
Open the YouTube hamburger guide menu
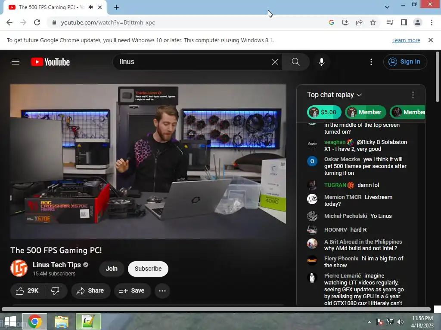pyautogui.click(x=16, y=62)
